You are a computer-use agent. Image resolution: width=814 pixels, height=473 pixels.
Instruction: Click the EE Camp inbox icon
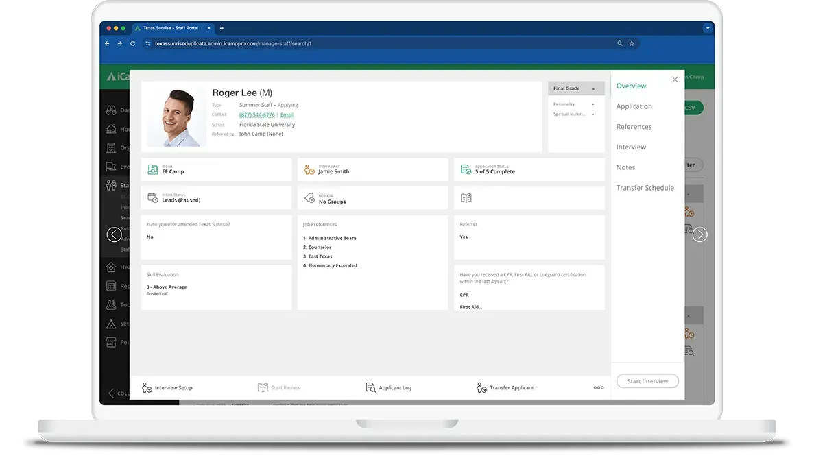tap(153, 169)
